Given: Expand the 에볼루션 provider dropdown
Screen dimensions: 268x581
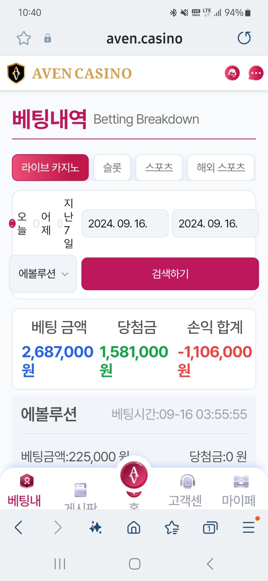Looking at the screenshot, I should pyautogui.click(x=43, y=274).
